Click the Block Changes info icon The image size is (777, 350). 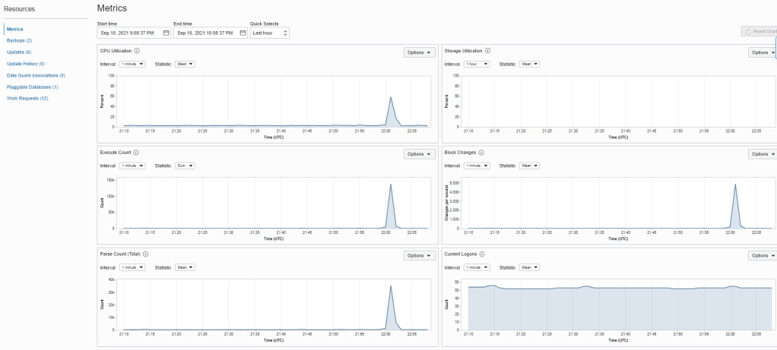(x=481, y=153)
